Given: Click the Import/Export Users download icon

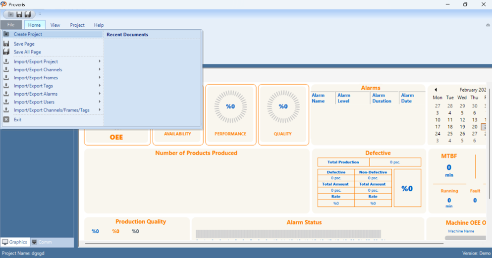Looking at the screenshot, I should pos(6,102).
